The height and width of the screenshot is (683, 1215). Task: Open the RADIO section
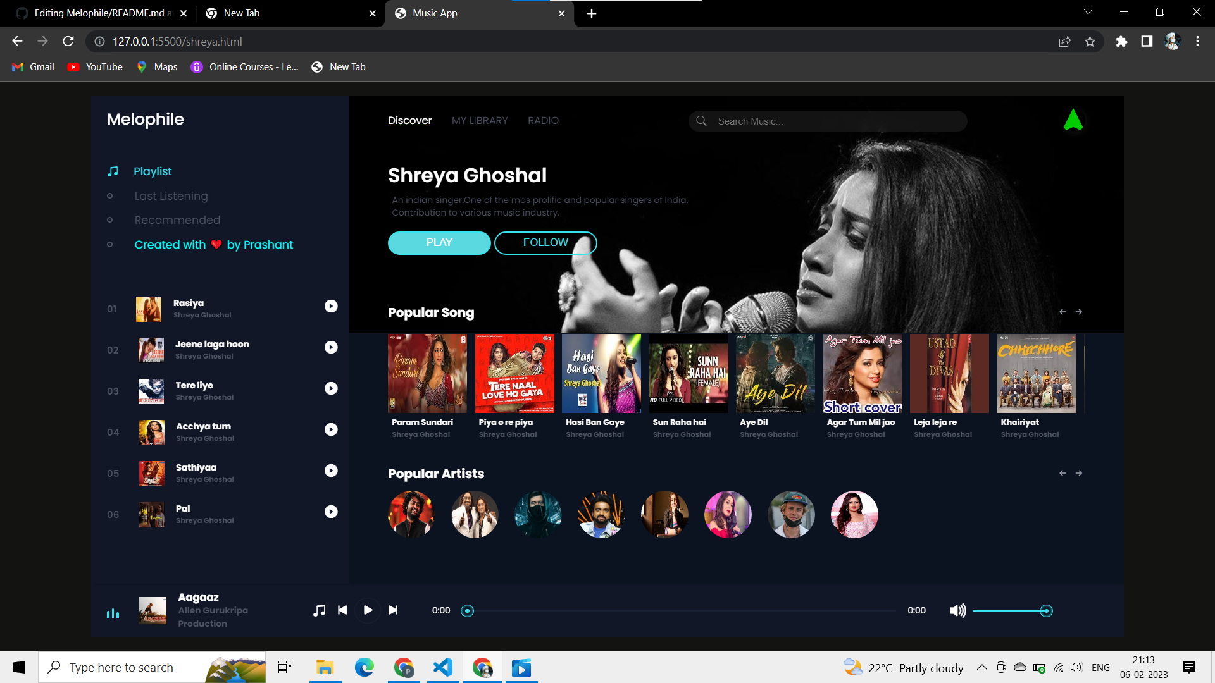pyautogui.click(x=543, y=120)
